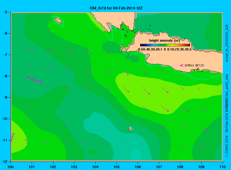Click the small island near 105.6E 10.5S

pyautogui.click(x=130, y=129)
